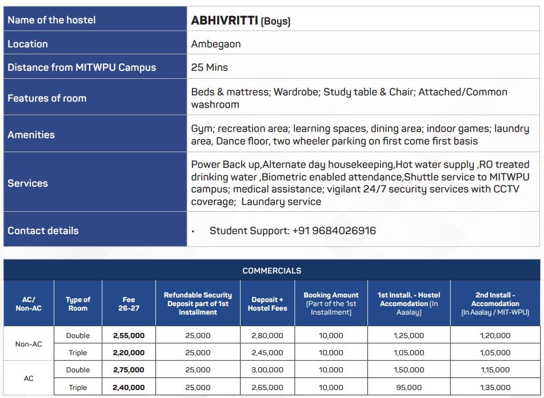
Task: Click the 3,00,000 Deposit + Hostel Fees cell
Action: pos(267,369)
